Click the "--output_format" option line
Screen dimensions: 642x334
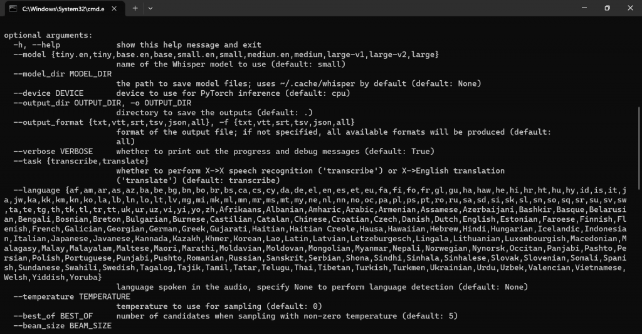coord(184,122)
